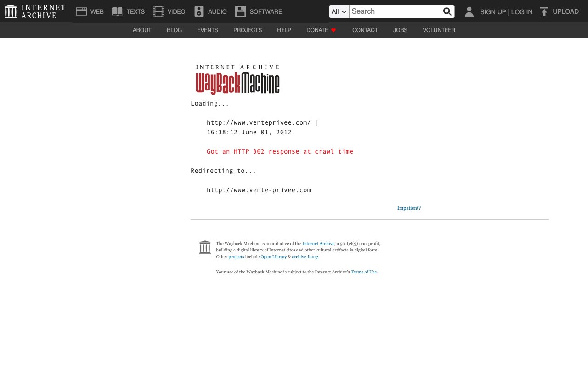
Task: Open the CONTACT page
Action: (x=365, y=30)
